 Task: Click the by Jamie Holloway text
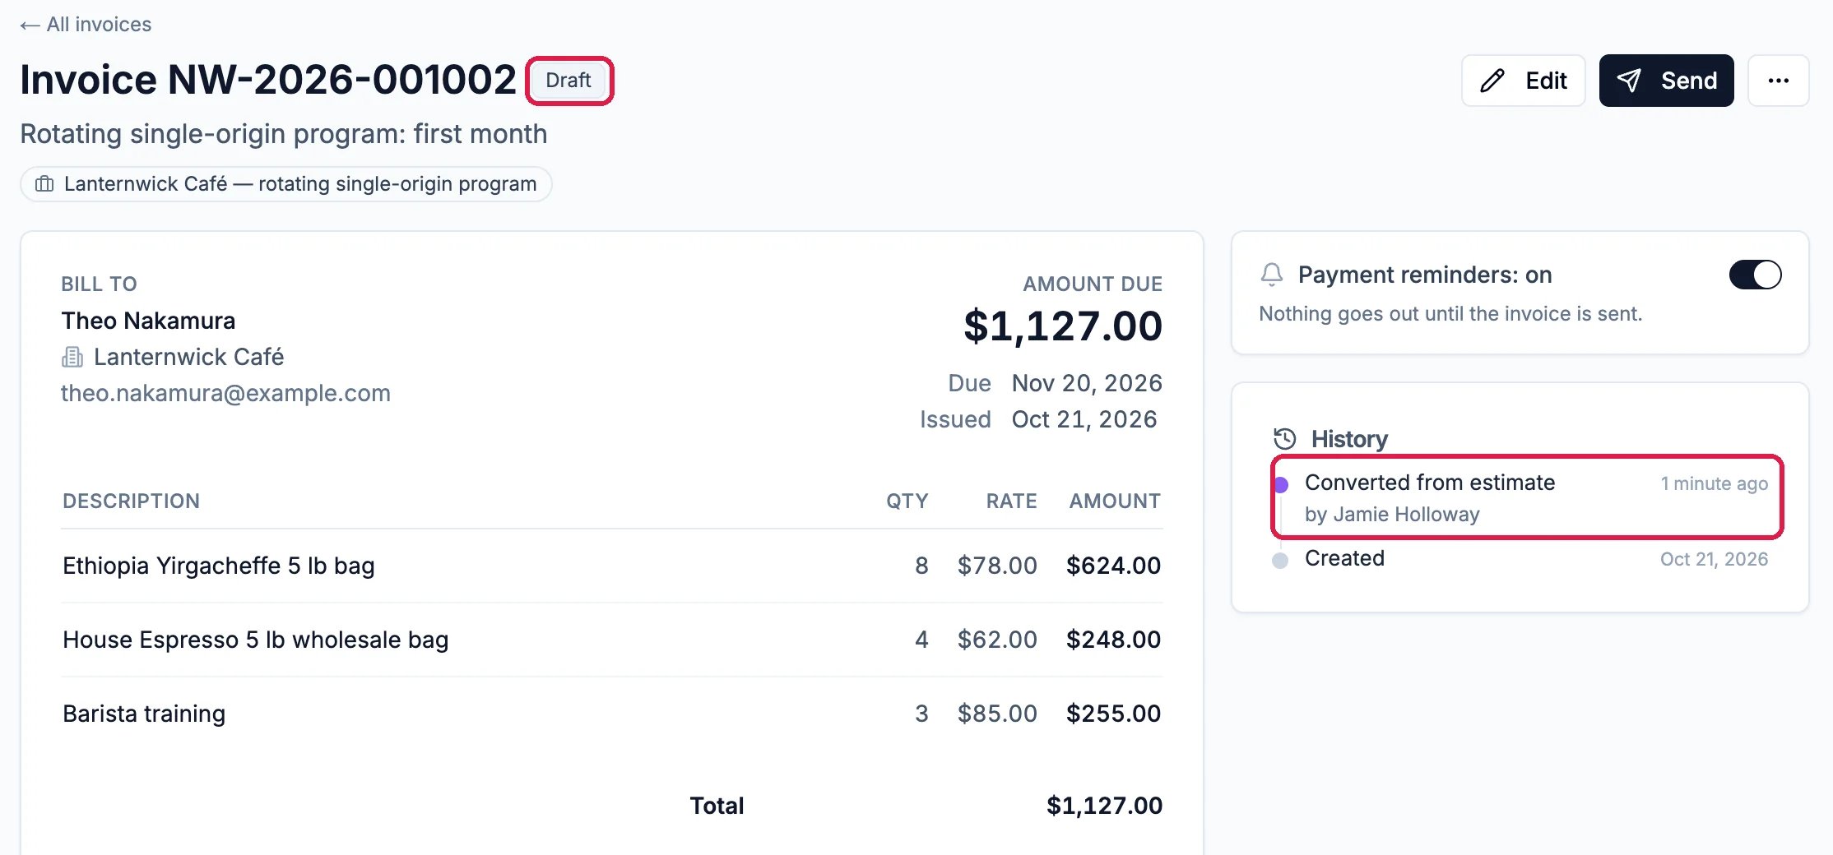tap(1392, 515)
